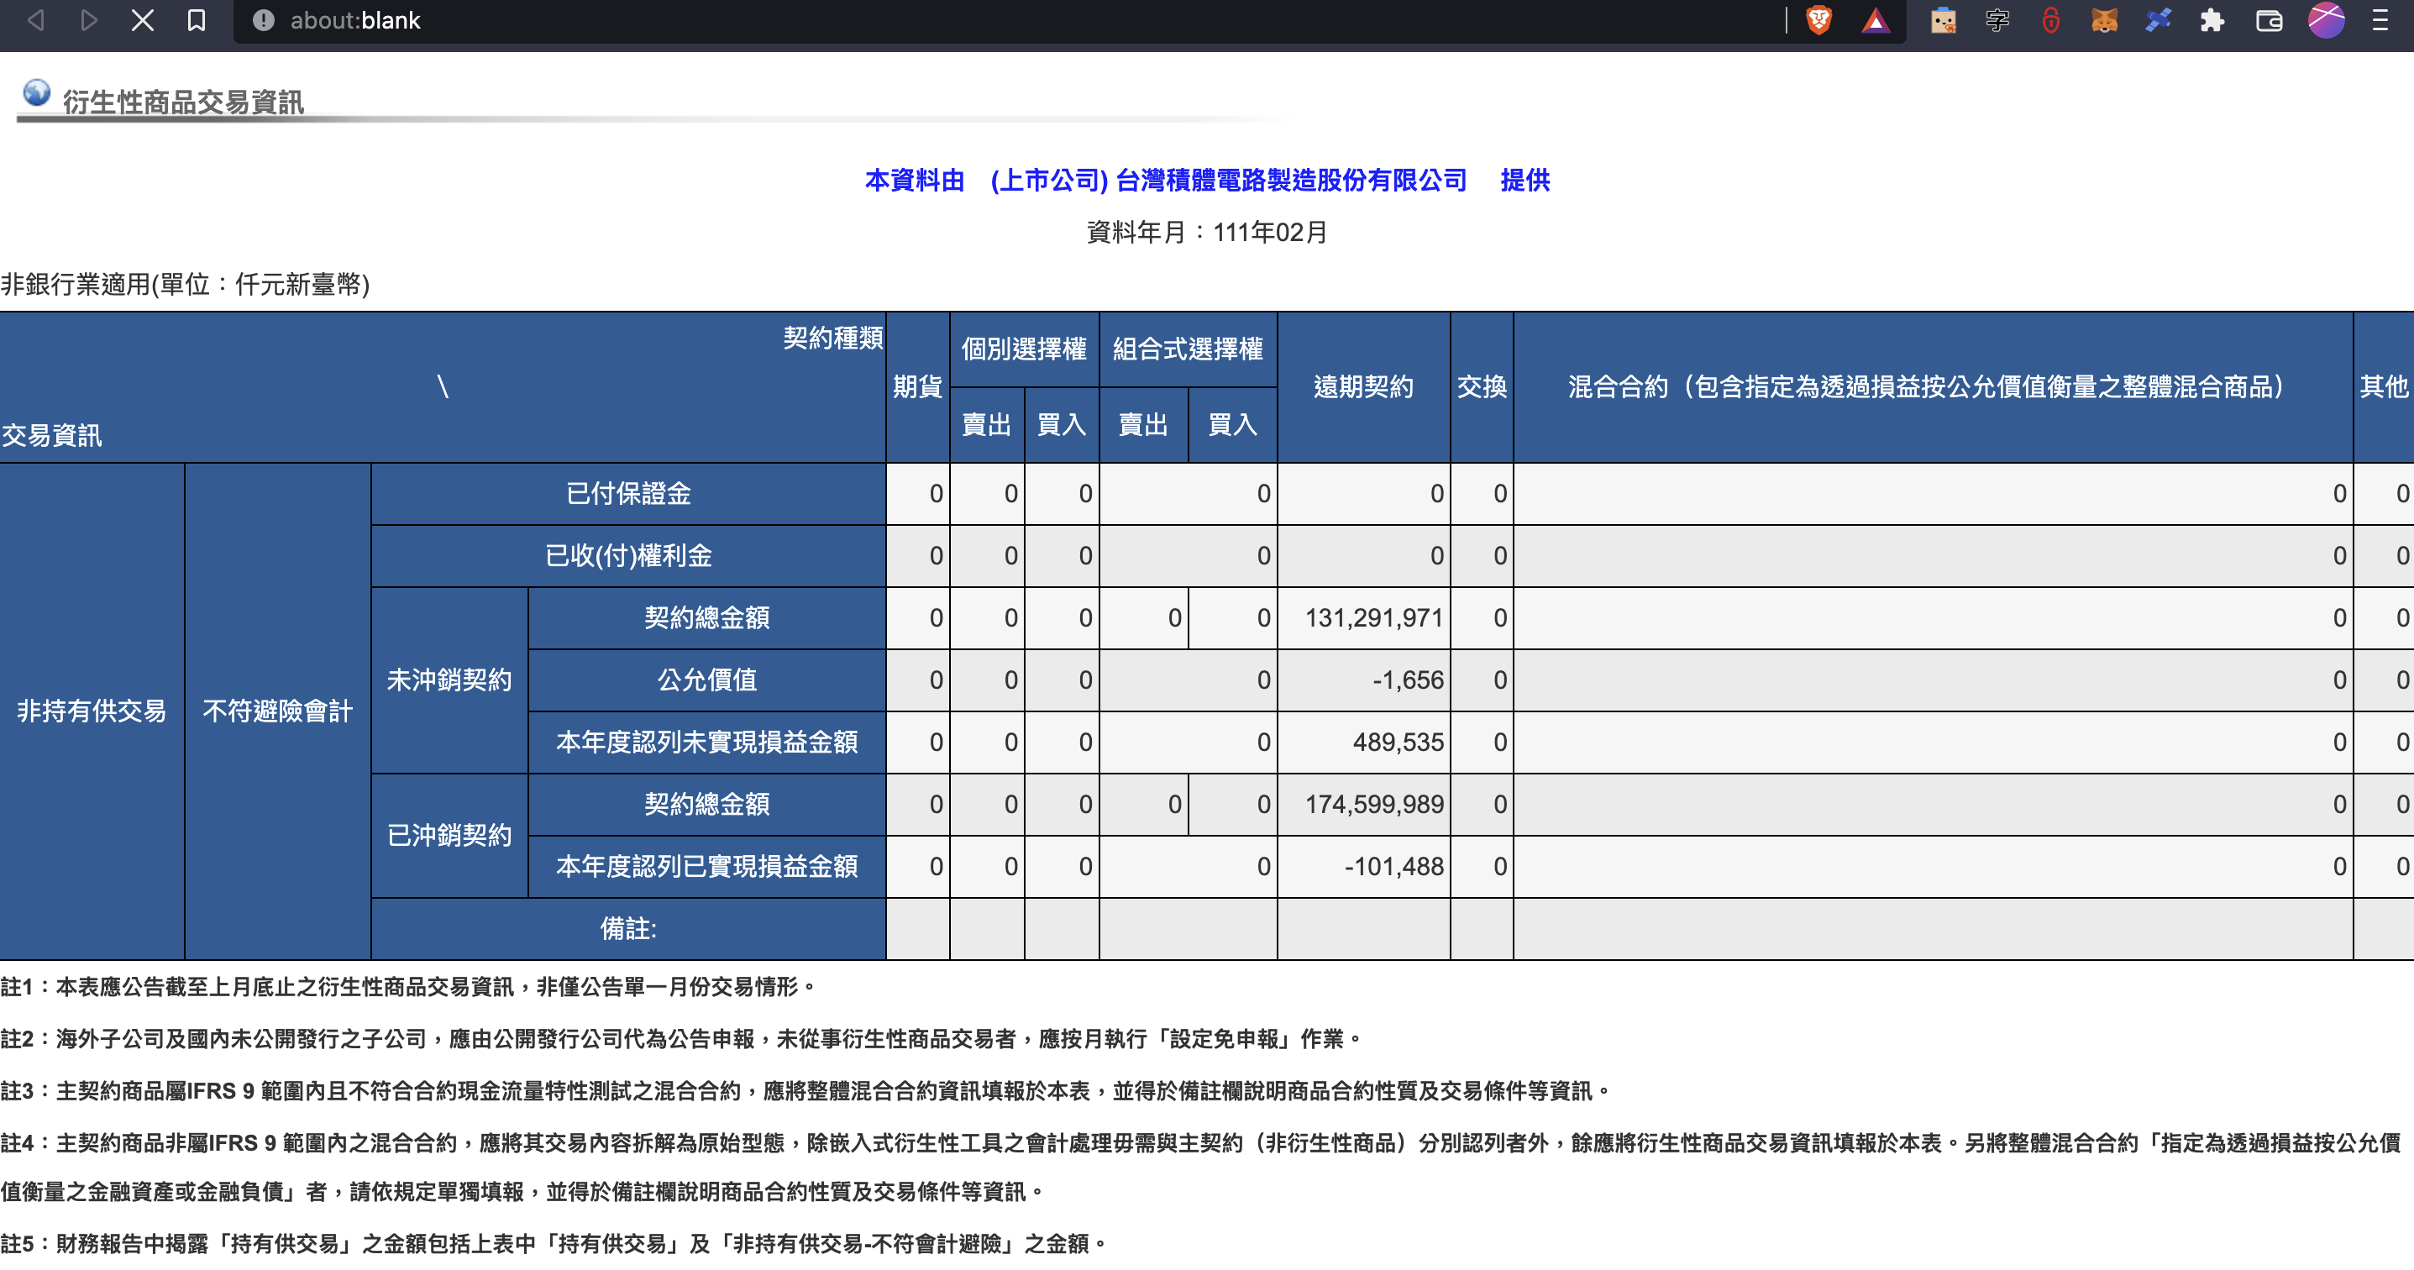2414x1270 pixels.
Task: Click the 衍生性商品交易資訊 page heading
Action: tap(184, 102)
